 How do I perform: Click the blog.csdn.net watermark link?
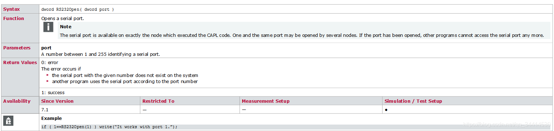click(507, 125)
